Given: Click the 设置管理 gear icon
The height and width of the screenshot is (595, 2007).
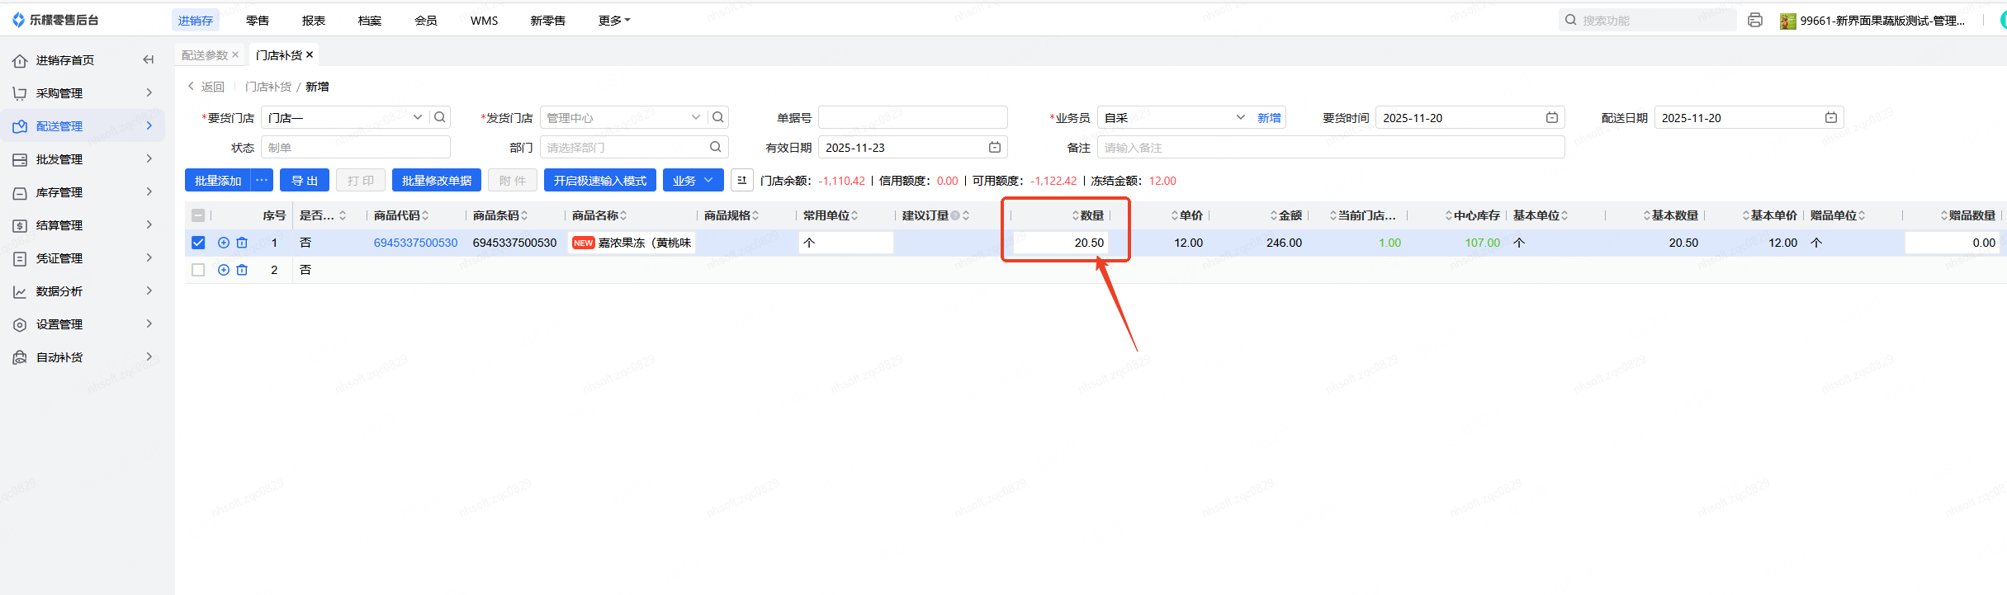Looking at the screenshot, I should 20,324.
